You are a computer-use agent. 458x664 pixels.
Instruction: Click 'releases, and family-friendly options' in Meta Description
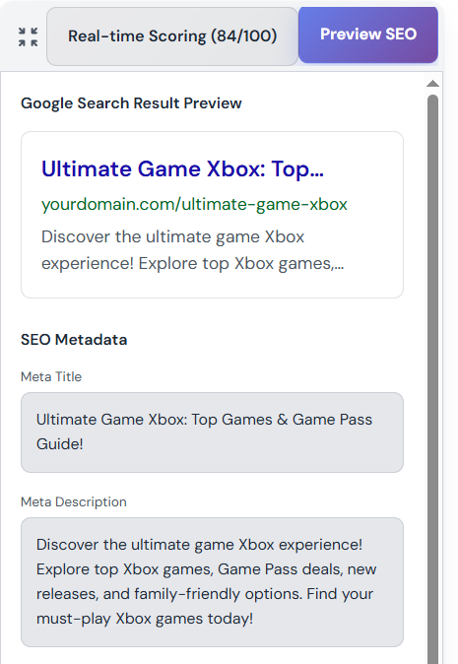(x=169, y=594)
